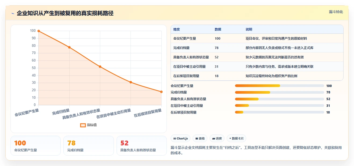The image size is (354, 166).
Task: Click the 完成归档量 progress bar
Action: (279, 92)
